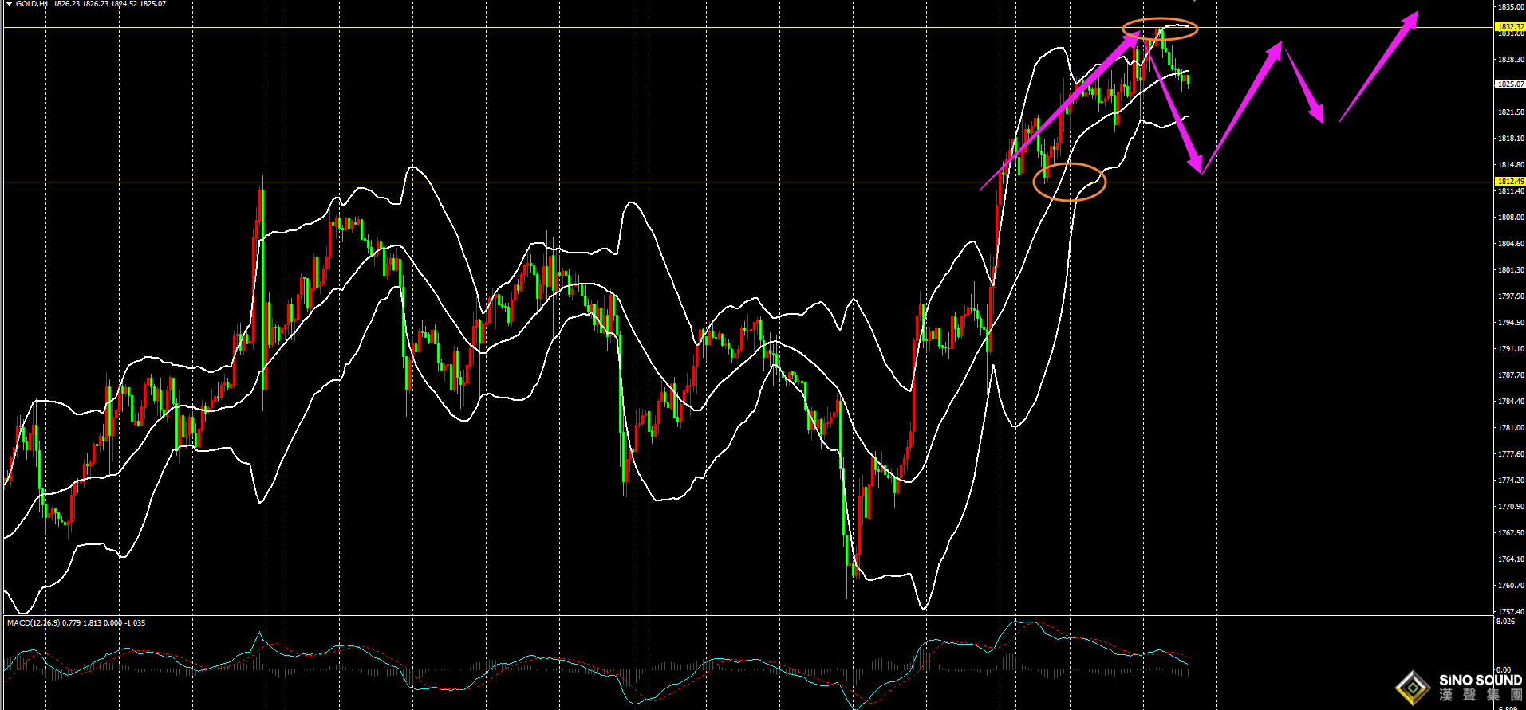The height and width of the screenshot is (710, 1526).
Task: Click the small downward magenta arrowhead near 1821
Action: click(1316, 112)
